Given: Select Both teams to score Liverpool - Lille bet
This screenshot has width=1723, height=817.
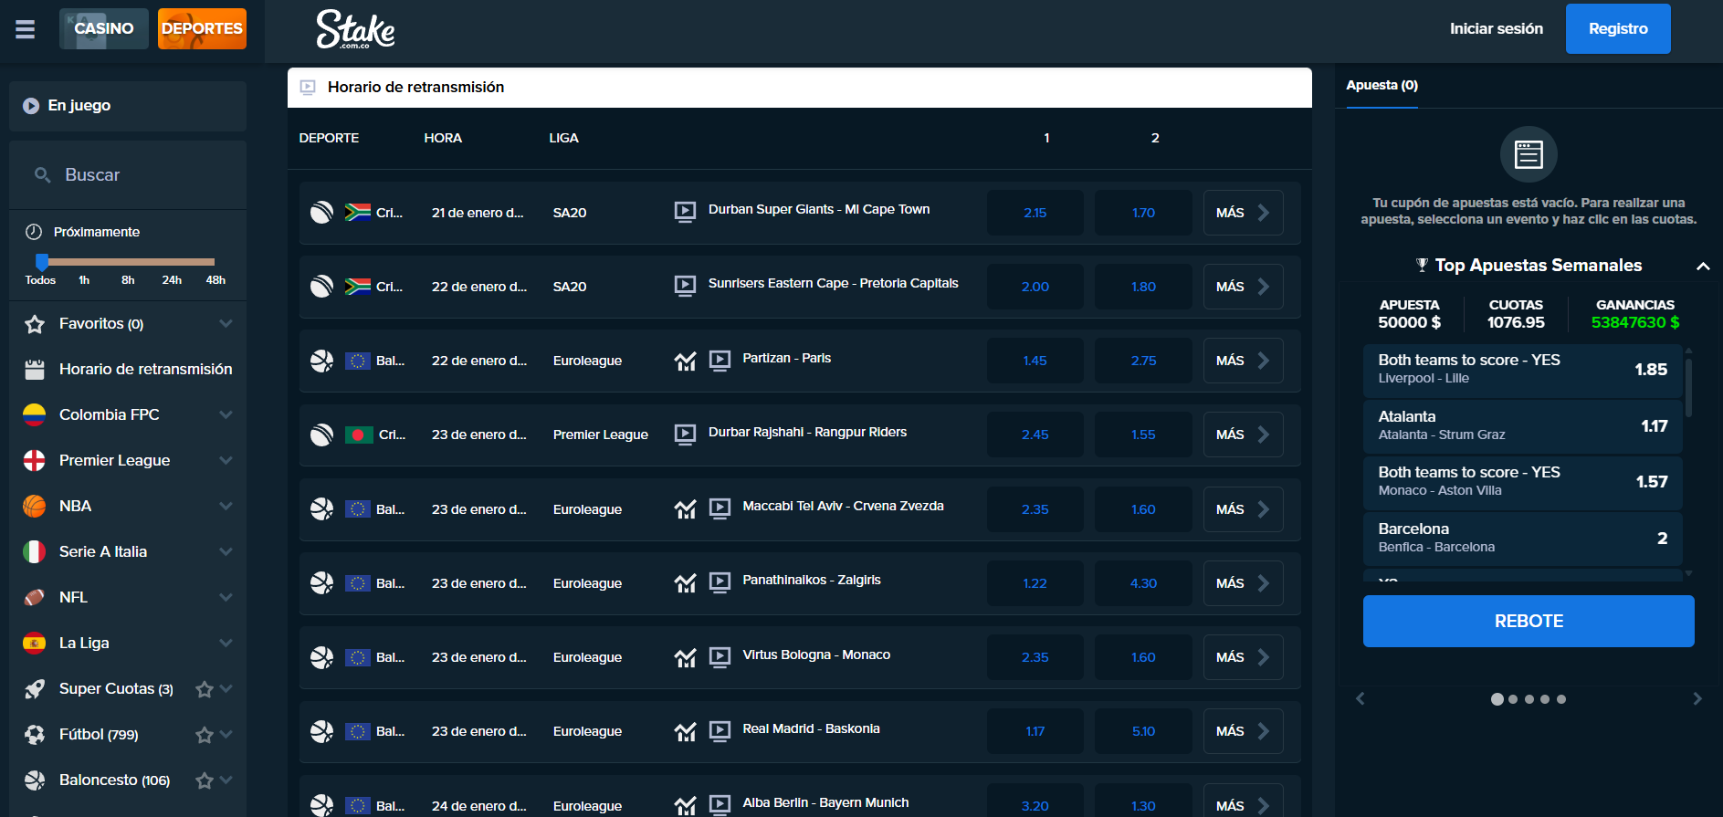Looking at the screenshot, I should (1522, 370).
